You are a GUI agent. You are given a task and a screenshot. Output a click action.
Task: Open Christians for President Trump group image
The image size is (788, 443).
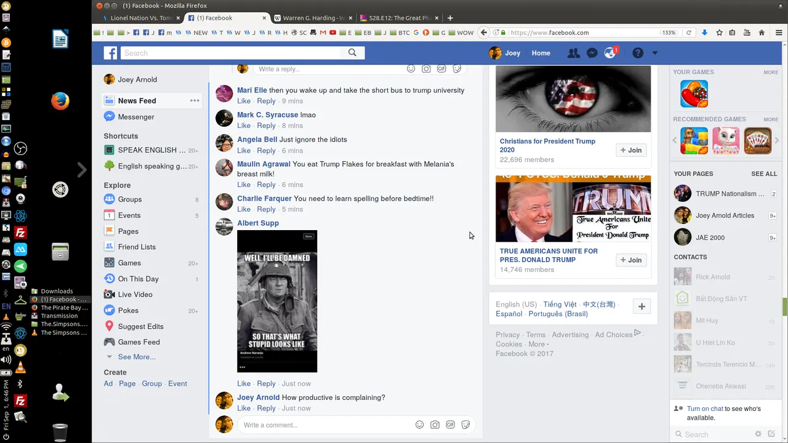(573, 98)
